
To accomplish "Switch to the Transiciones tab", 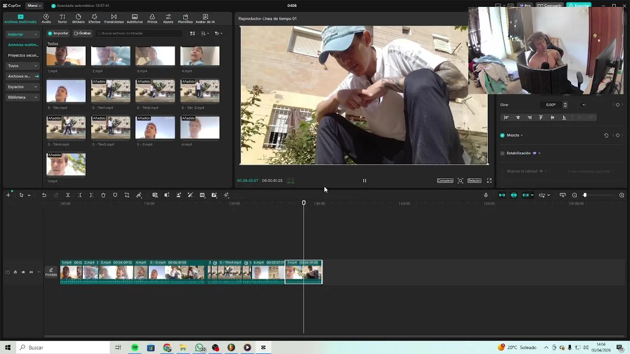I will [114, 19].
